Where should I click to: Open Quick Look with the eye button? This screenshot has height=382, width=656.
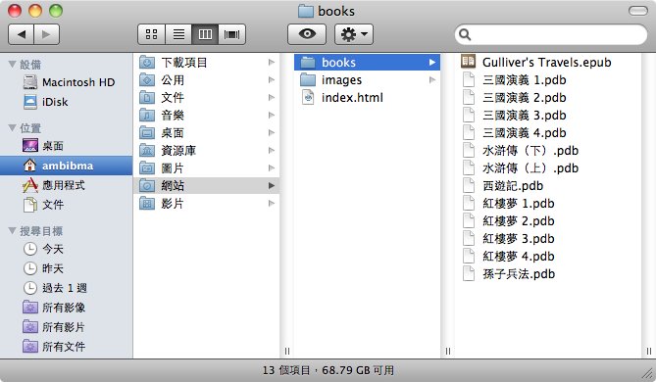click(307, 34)
